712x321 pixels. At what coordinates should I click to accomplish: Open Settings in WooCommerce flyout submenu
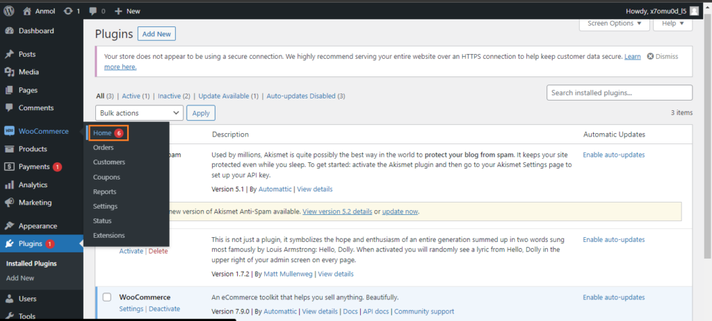coord(106,206)
